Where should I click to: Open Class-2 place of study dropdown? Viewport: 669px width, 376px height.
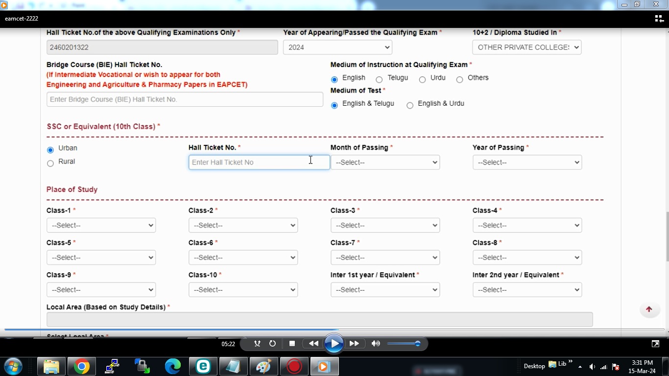[x=243, y=225]
